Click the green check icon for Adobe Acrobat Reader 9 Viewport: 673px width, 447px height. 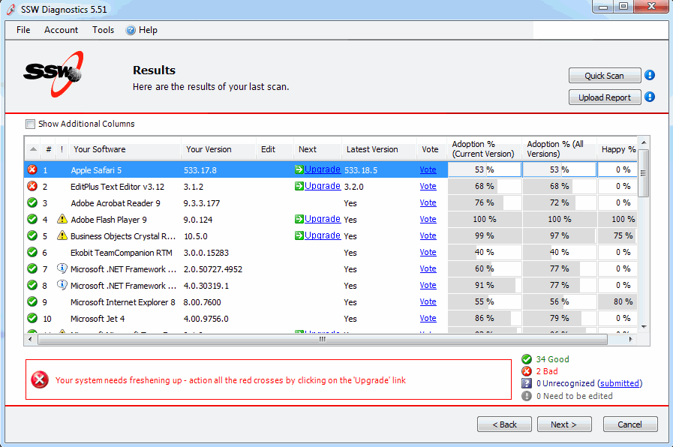[x=32, y=202]
